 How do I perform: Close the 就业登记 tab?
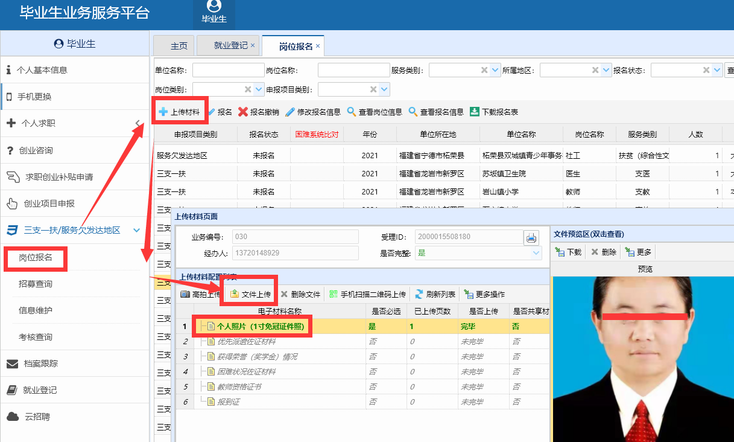tap(253, 45)
